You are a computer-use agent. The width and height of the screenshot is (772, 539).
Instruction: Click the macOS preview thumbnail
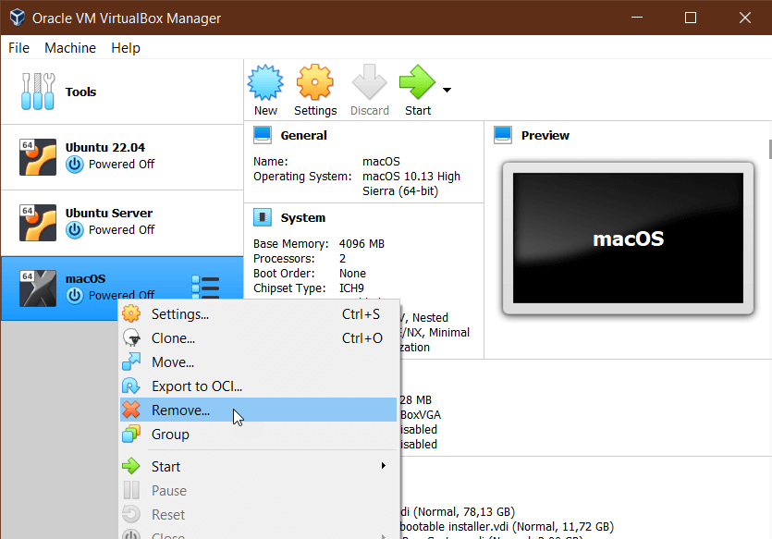[x=628, y=239]
